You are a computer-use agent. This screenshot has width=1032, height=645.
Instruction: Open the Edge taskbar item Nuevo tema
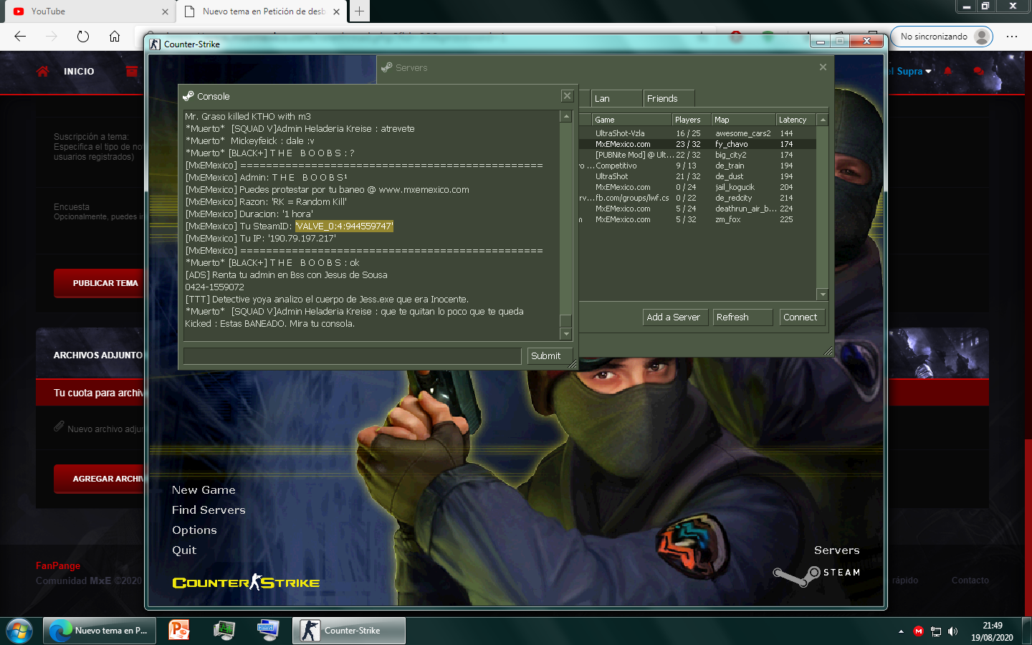coord(100,631)
